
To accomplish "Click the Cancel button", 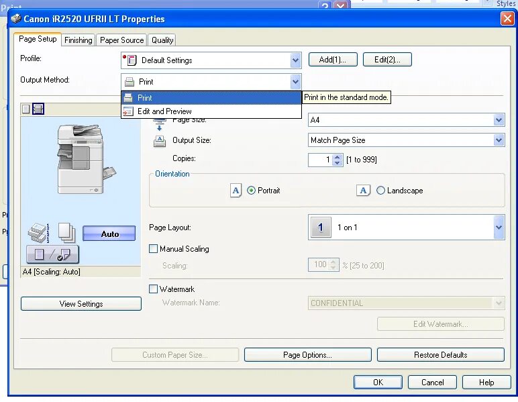I will pos(432,382).
